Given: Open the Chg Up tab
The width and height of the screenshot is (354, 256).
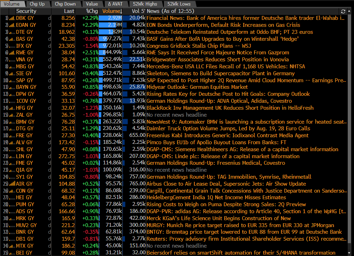Looking at the screenshot, I should pos(37,4).
